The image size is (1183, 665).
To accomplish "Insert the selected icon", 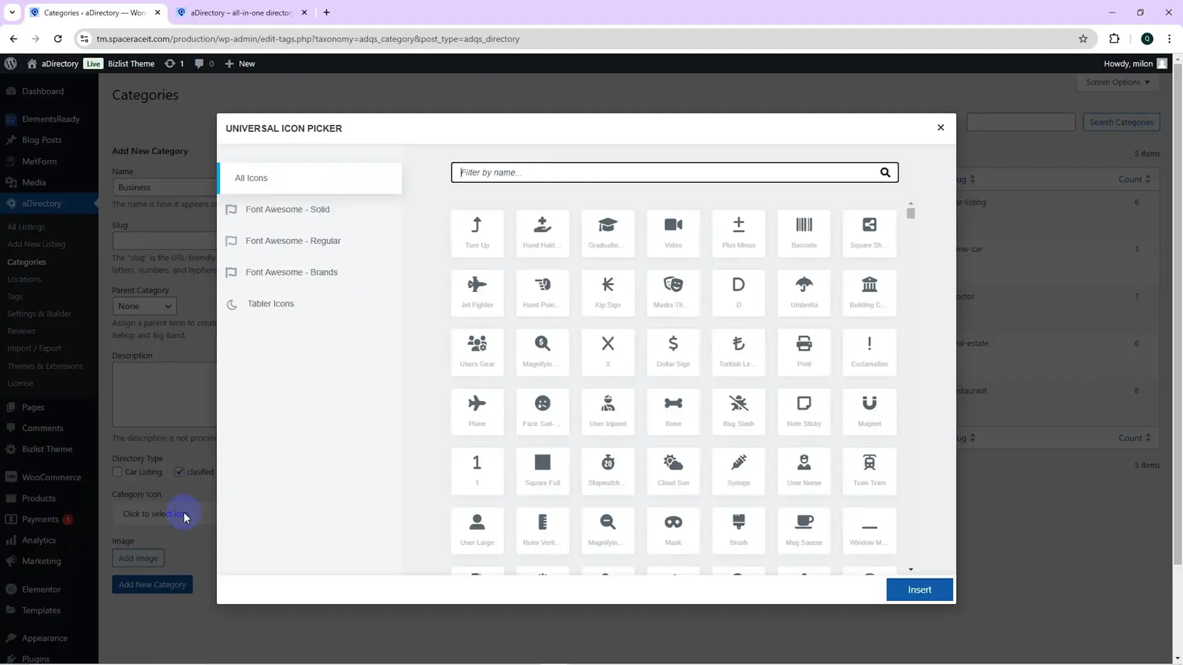I will tap(919, 590).
